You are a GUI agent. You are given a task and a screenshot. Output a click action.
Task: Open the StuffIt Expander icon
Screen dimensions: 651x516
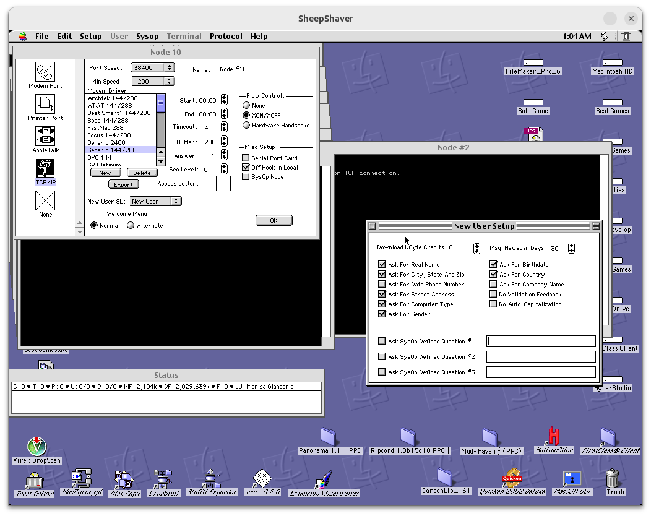pyautogui.click(x=212, y=478)
